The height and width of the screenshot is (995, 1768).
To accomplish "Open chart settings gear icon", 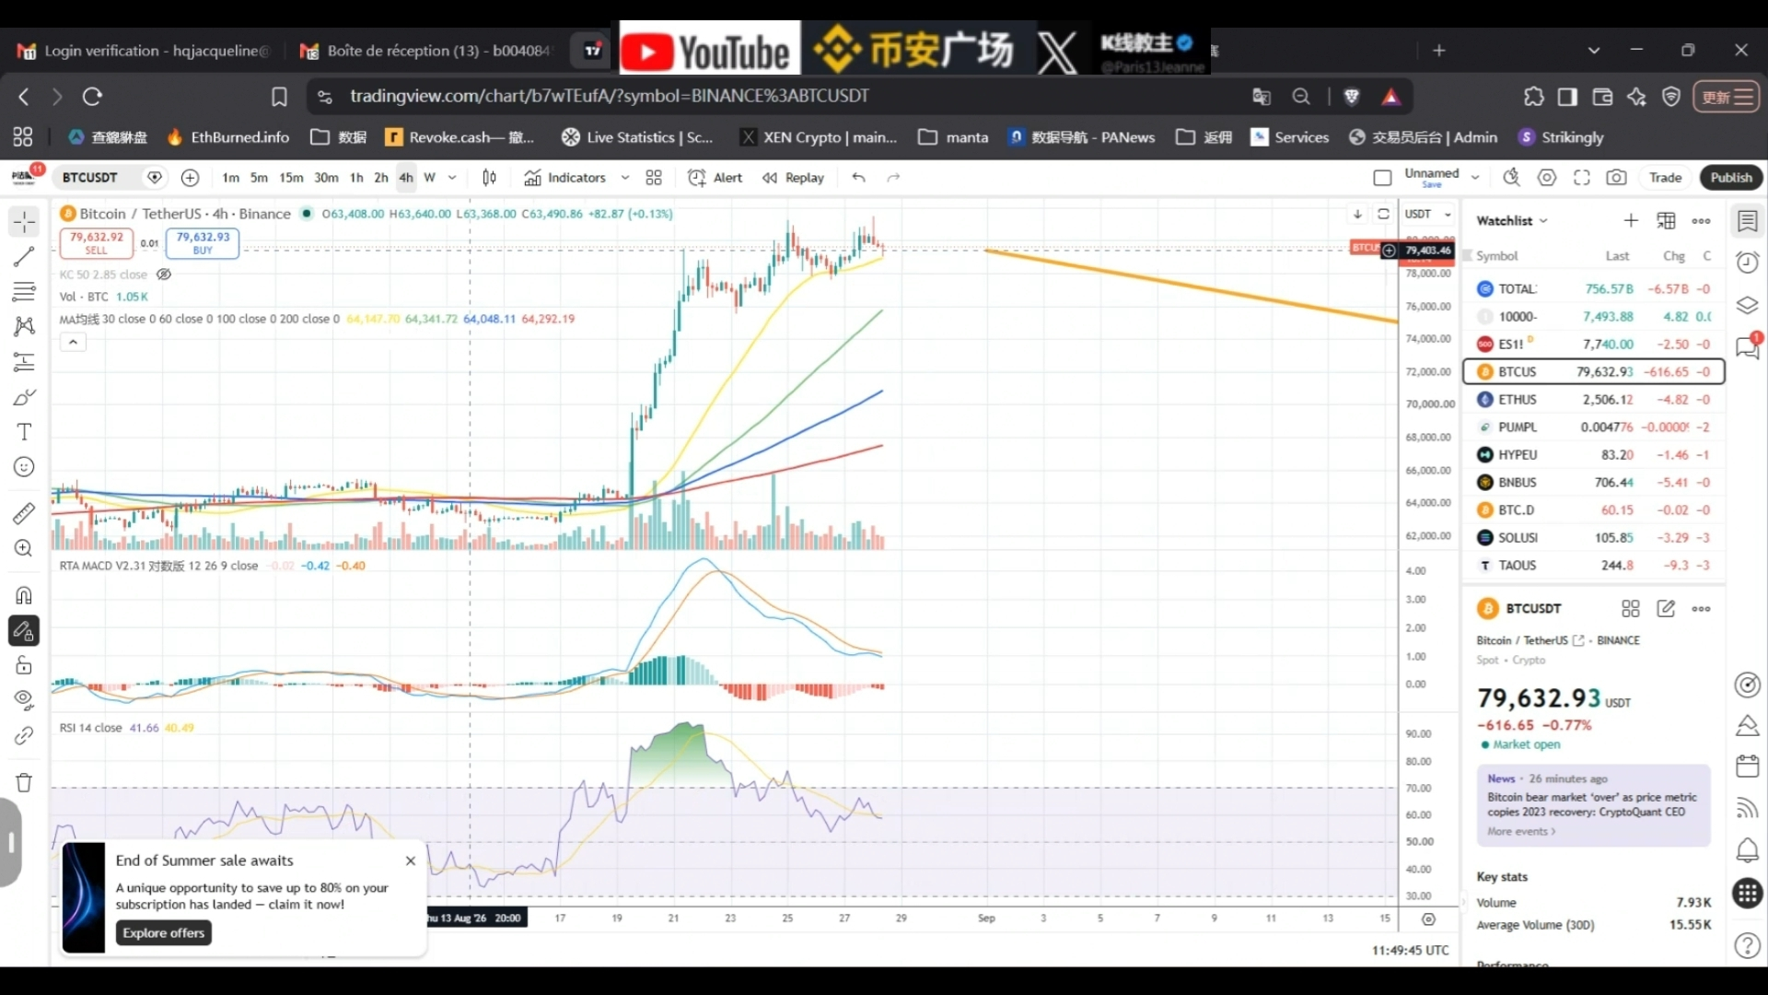I will 1547,178.
